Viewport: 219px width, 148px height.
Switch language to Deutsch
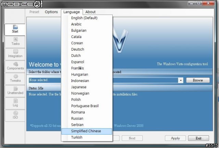87,49
